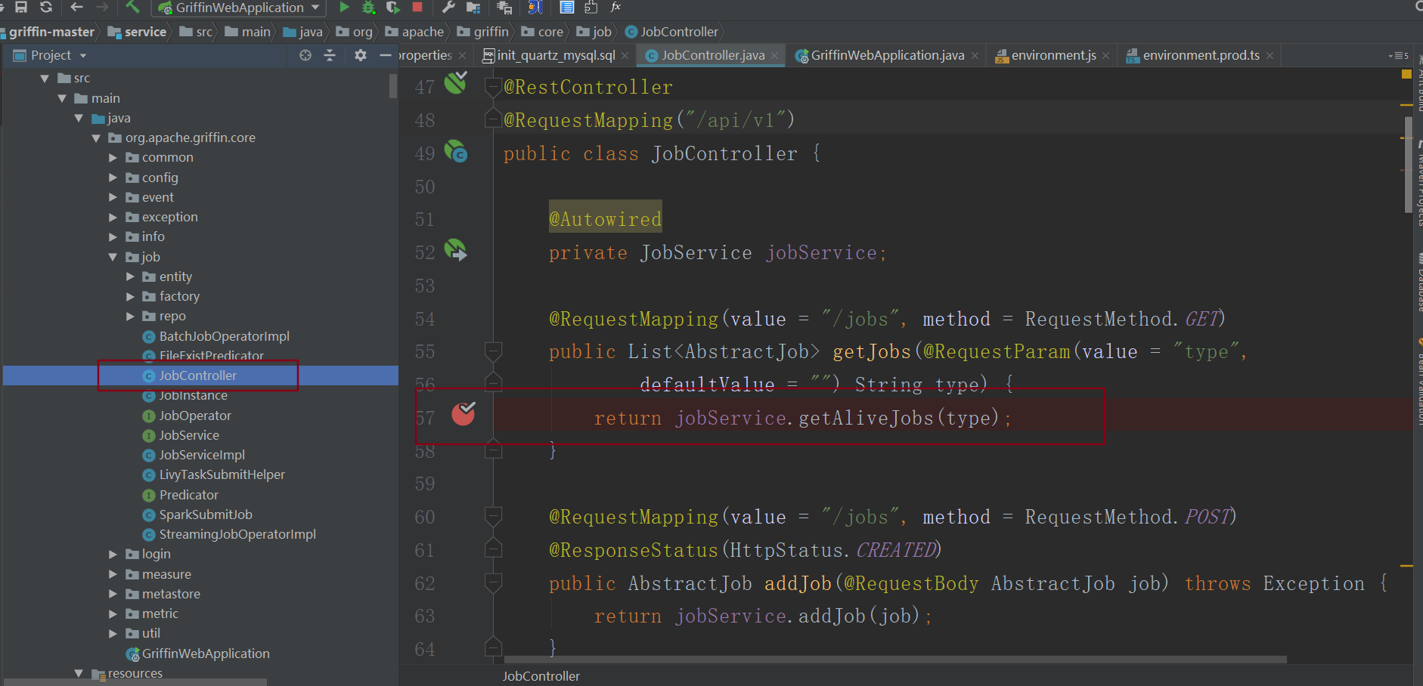The width and height of the screenshot is (1423, 686).
Task: Open Project panel gear settings
Action: [x=361, y=55]
